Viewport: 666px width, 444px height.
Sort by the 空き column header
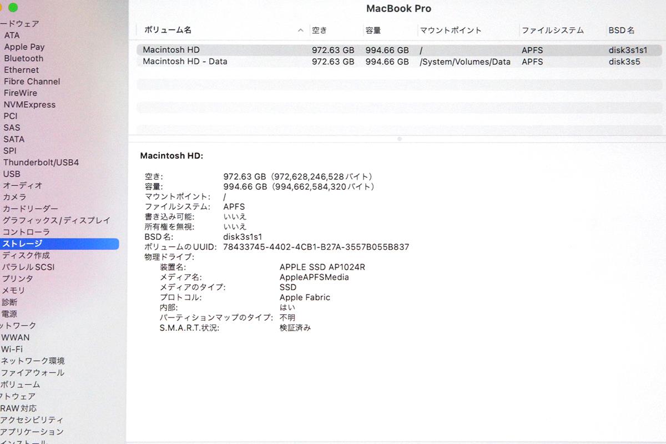pos(320,31)
